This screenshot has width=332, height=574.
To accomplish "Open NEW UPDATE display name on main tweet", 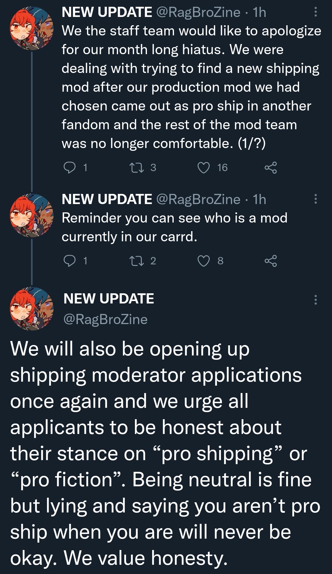I will click(109, 299).
